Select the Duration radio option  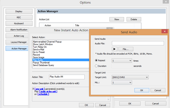coord(96,66)
